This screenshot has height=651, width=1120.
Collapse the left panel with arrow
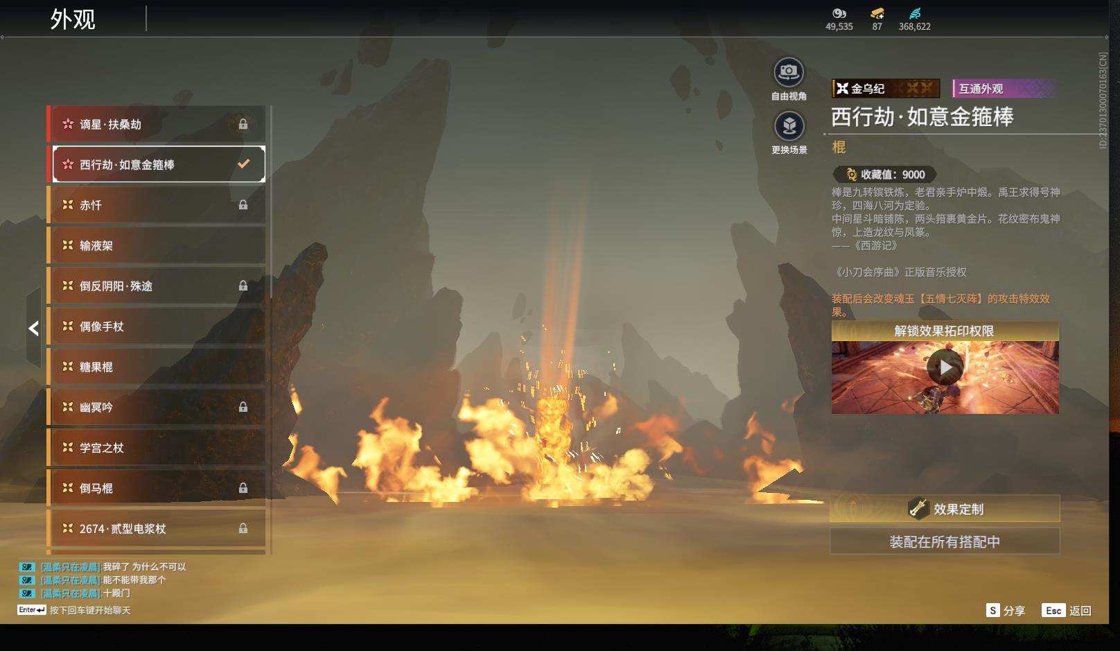tap(33, 329)
